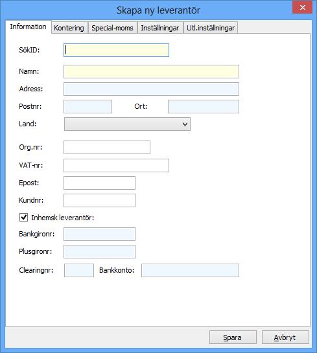The image size is (317, 353).
Task: Toggle the Inhemsk leverantör checkbox
Action: pyautogui.click(x=23, y=218)
